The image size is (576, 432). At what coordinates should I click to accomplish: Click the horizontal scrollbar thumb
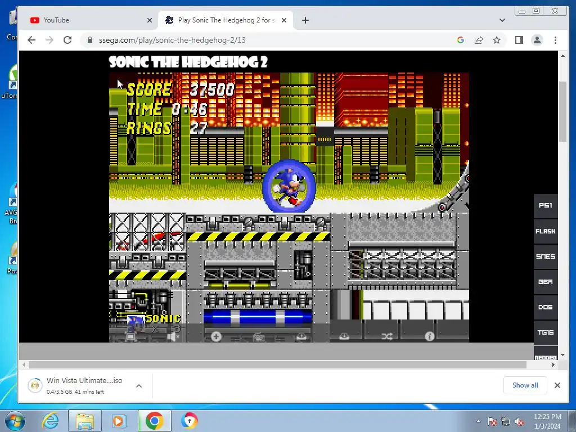(x=278, y=364)
